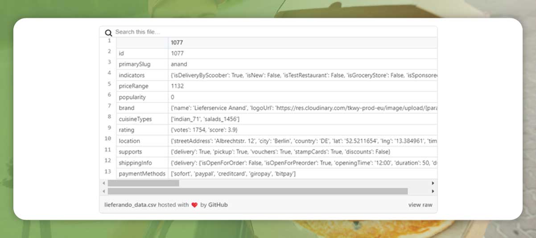Click the search magnifier icon
The height and width of the screenshot is (238, 536).
pos(108,33)
